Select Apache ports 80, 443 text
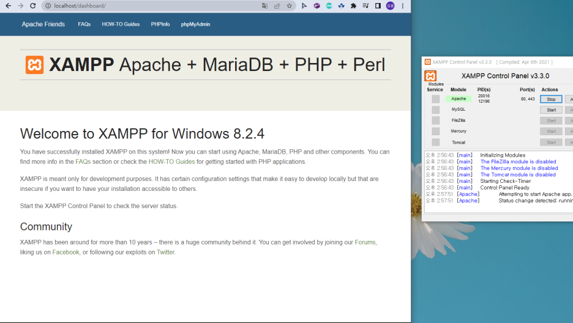Screen dimensions: 573x323 click(528, 99)
